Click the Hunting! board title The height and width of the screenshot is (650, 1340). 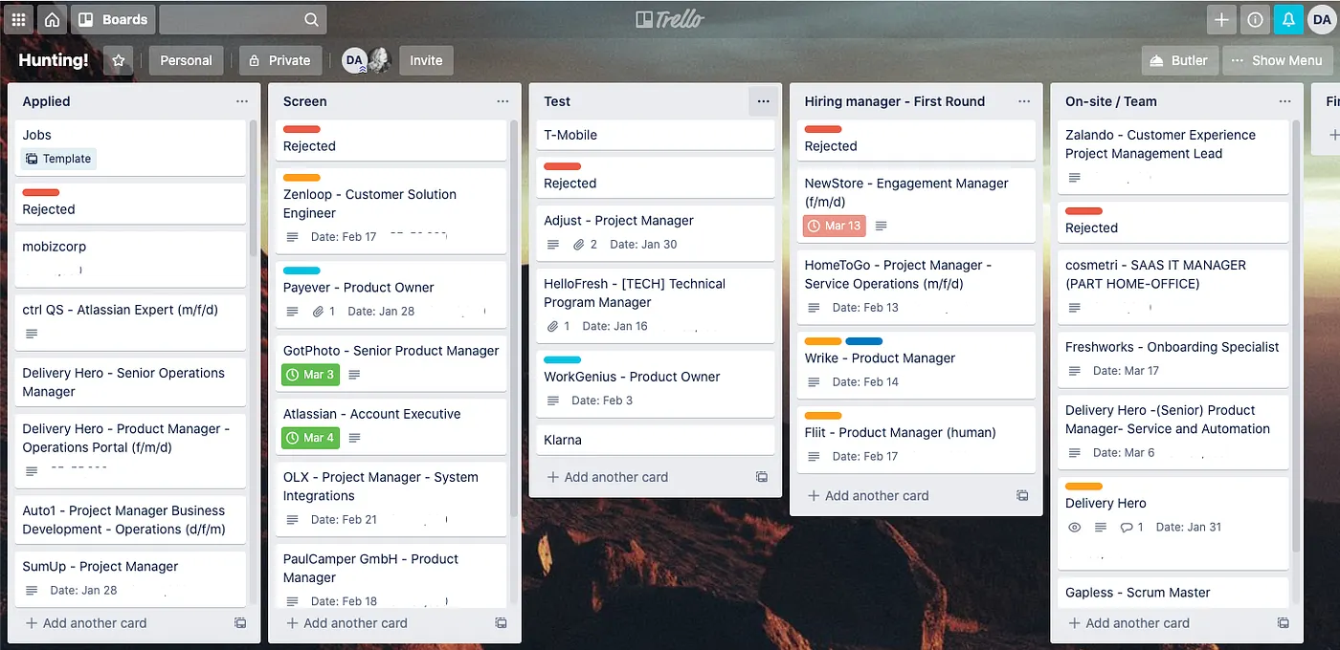(x=54, y=60)
